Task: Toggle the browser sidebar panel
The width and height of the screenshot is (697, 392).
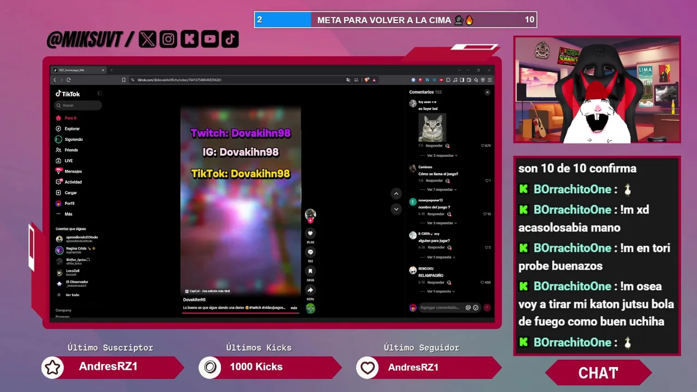Action: point(462,80)
